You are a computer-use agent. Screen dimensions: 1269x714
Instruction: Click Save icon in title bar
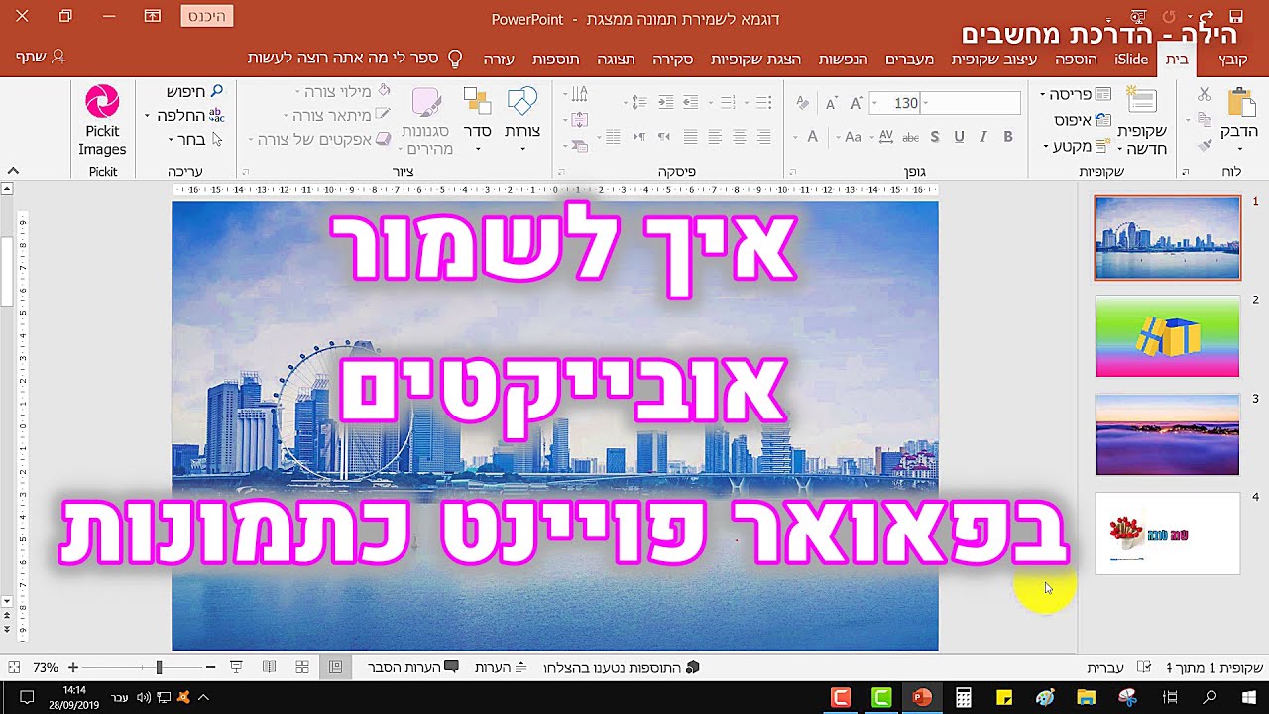(x=1236, y=16)
